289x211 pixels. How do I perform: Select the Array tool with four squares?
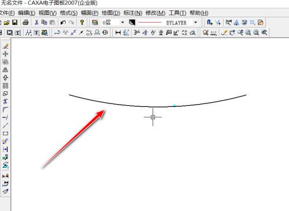point(5,86)
